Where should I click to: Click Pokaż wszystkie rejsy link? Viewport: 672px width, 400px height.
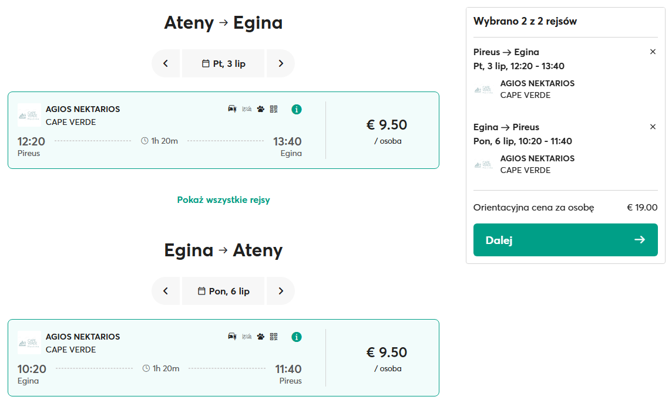(223, 200)
